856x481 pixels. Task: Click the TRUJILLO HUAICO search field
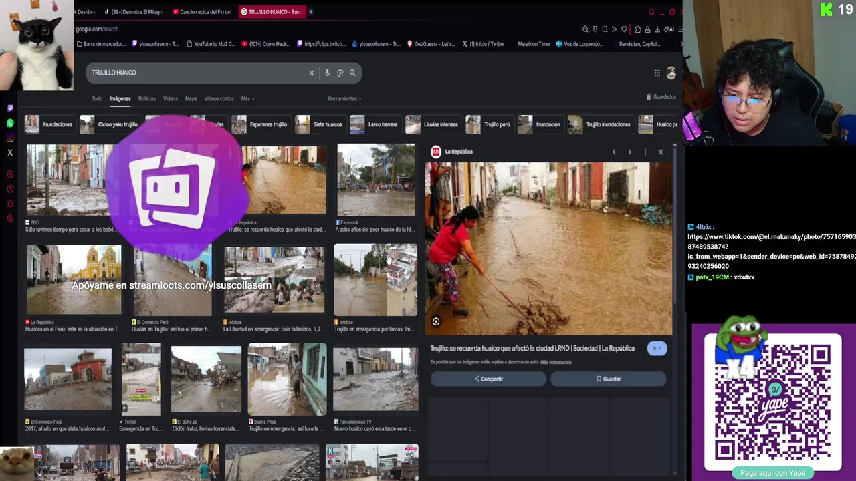click(197, 73)
